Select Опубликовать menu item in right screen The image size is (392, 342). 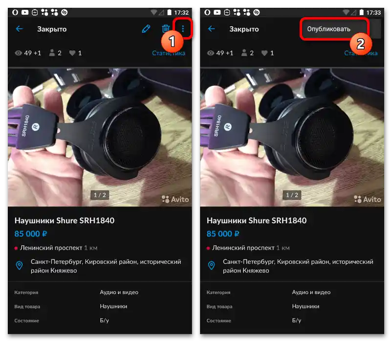click(328, 29)
